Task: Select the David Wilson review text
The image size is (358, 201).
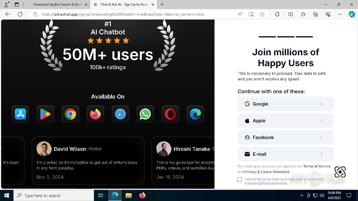Action: 87,165
